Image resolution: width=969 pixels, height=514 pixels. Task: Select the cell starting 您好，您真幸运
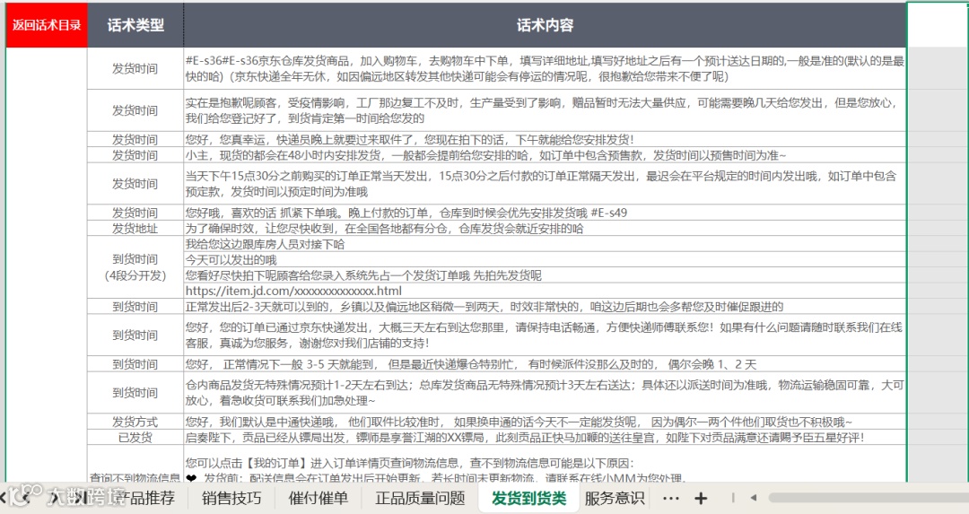546,139
